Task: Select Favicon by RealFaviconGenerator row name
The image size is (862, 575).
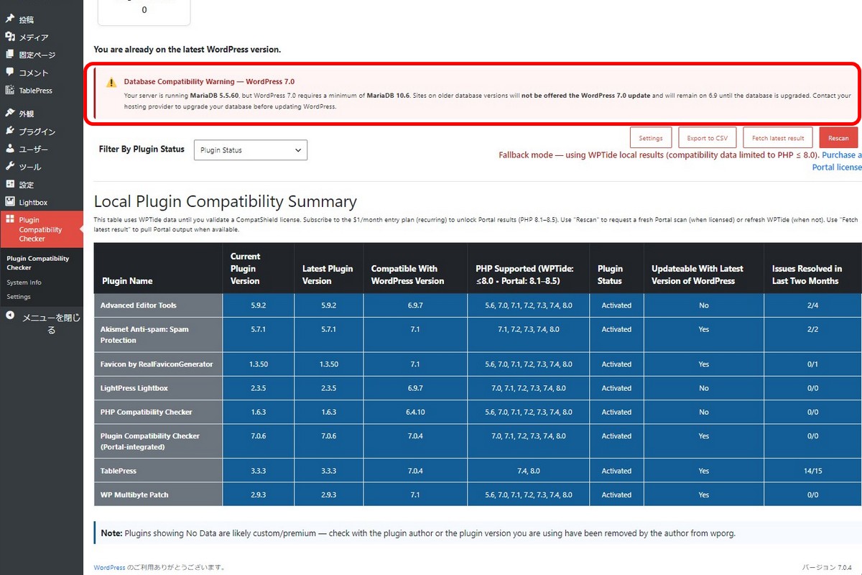Action: (157, 364)
